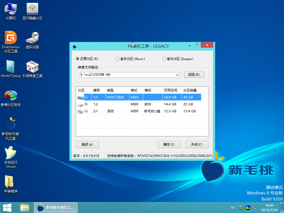Viewport: 284px width, 213px height.
Task: Click the 格式 column header
Action: [136, 90]
